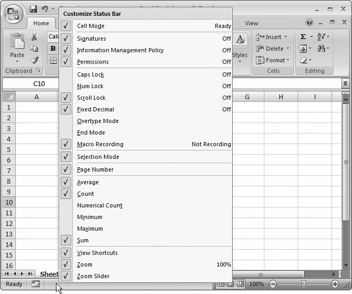Viewport: 352px width, 294px height.
Task: Toggle the Zoom Slider checkbox off
Action: (x=66, y=276)
